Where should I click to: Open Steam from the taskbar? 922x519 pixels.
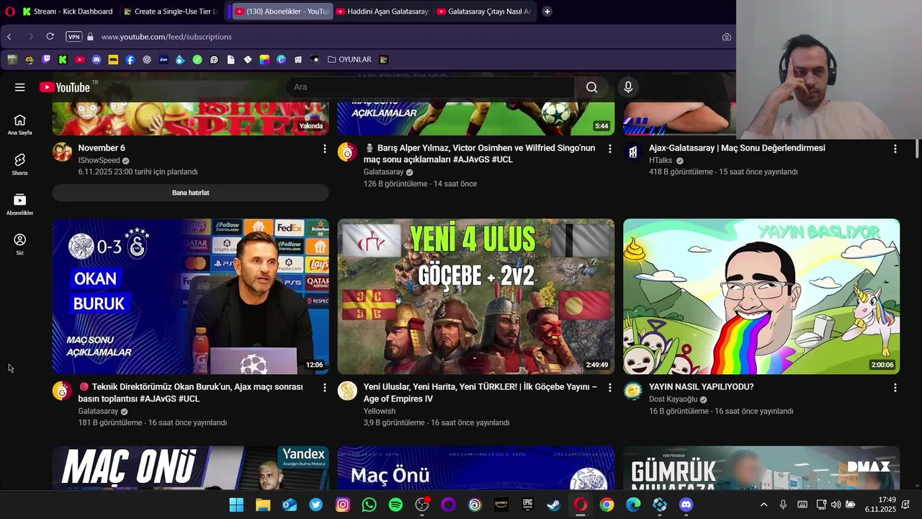pyautogui.click(x=554, y=505)
